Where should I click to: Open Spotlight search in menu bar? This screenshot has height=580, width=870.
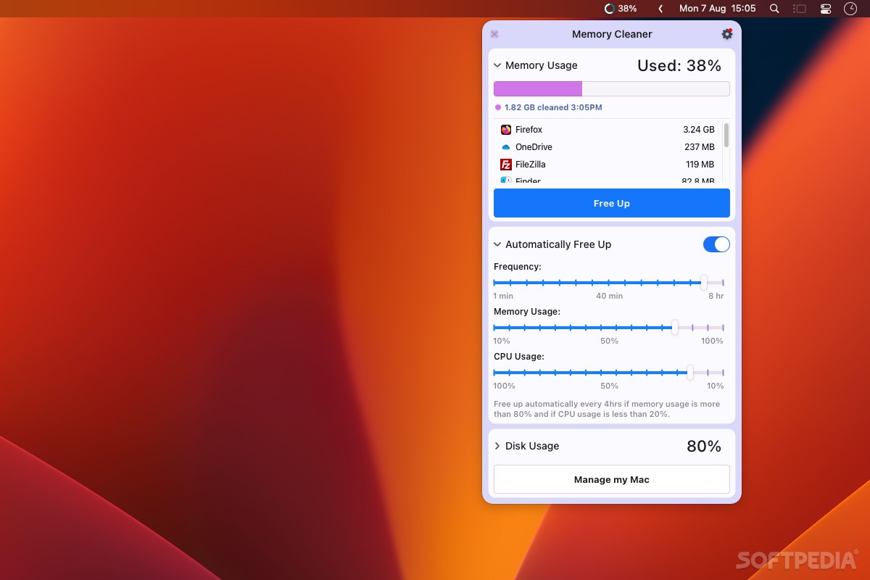pos(774,9)
